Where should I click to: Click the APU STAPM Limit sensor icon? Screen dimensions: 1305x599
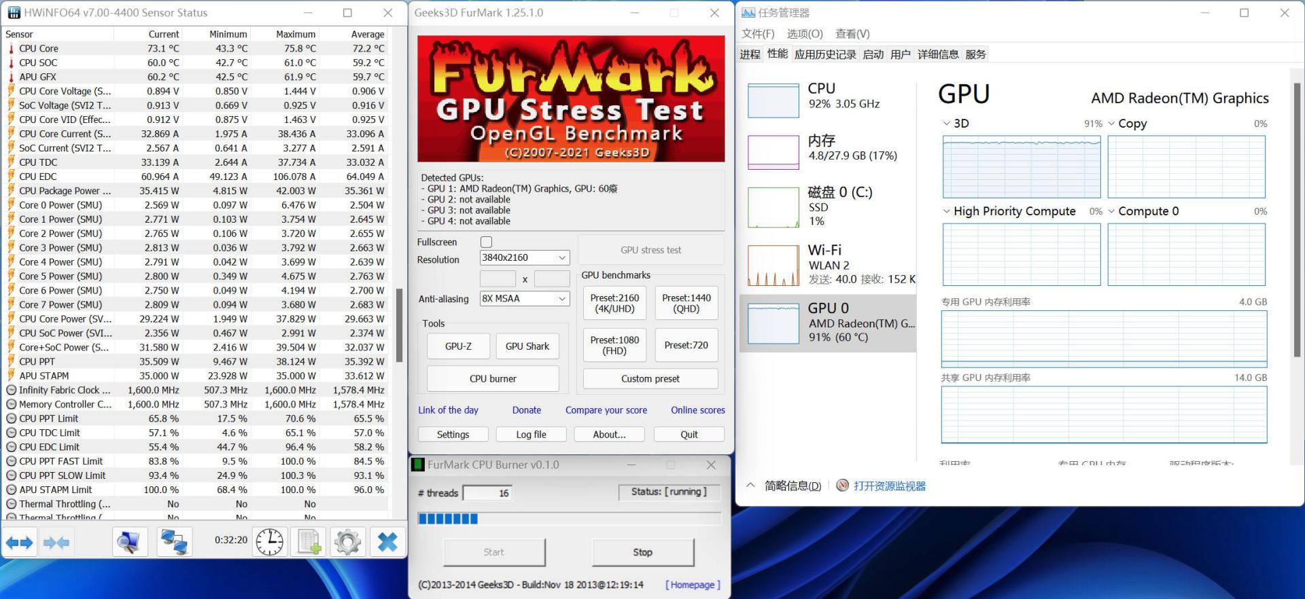(12, 490)
